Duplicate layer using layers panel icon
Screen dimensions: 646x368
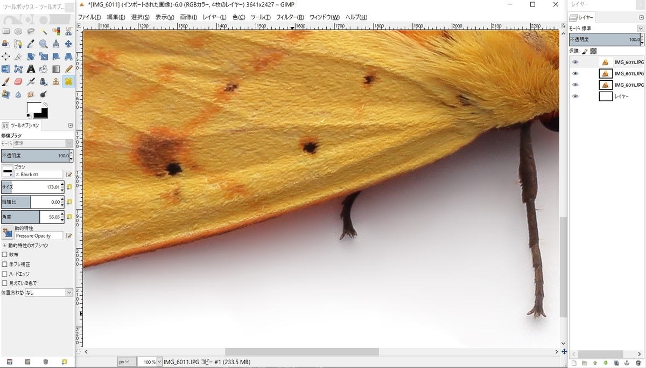[x=616, y=363]
